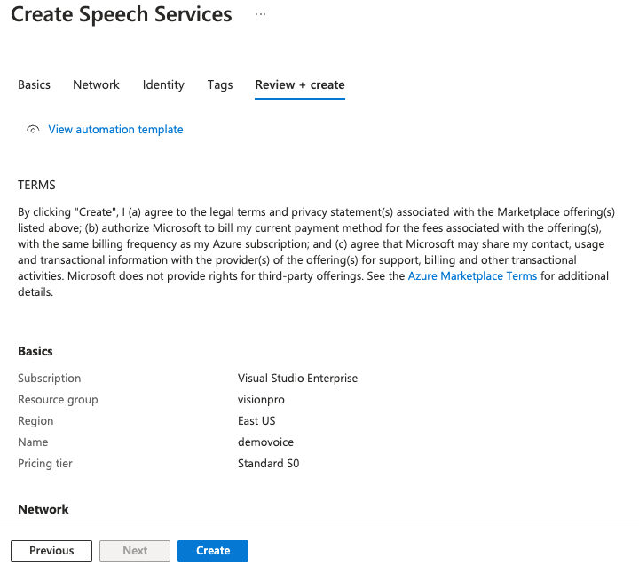Select the Tags tab

tap(220, 84)
